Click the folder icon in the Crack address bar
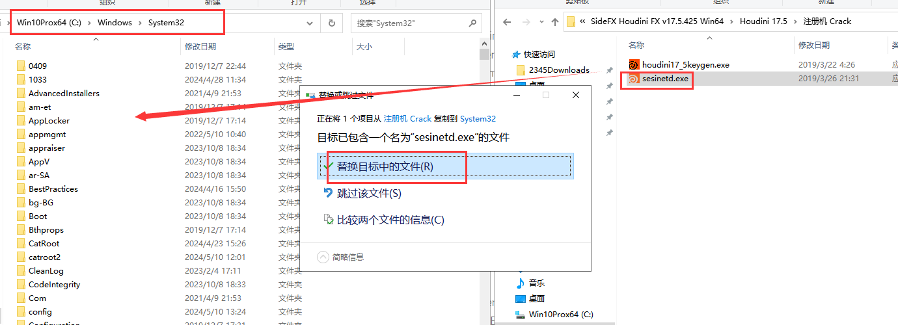898x325 pixels. coord(571,21)
